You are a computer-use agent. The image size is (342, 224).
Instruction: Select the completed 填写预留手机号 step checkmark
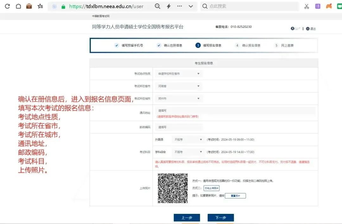coord(117,45)
